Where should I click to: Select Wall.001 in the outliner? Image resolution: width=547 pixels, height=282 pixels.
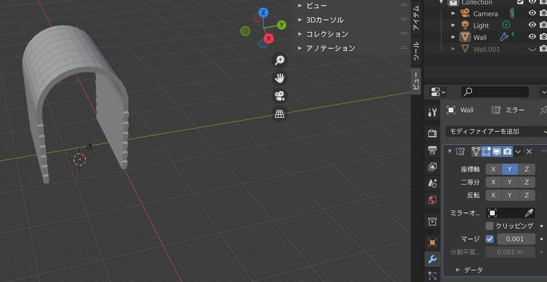[486, 49]
